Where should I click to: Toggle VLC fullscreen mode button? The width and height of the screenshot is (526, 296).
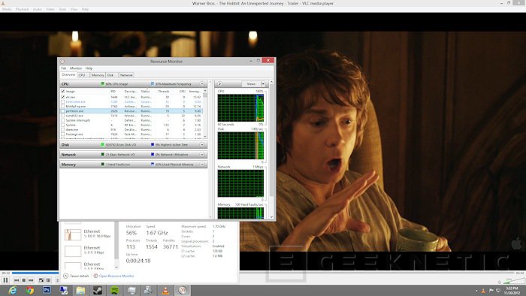(41, 280)
